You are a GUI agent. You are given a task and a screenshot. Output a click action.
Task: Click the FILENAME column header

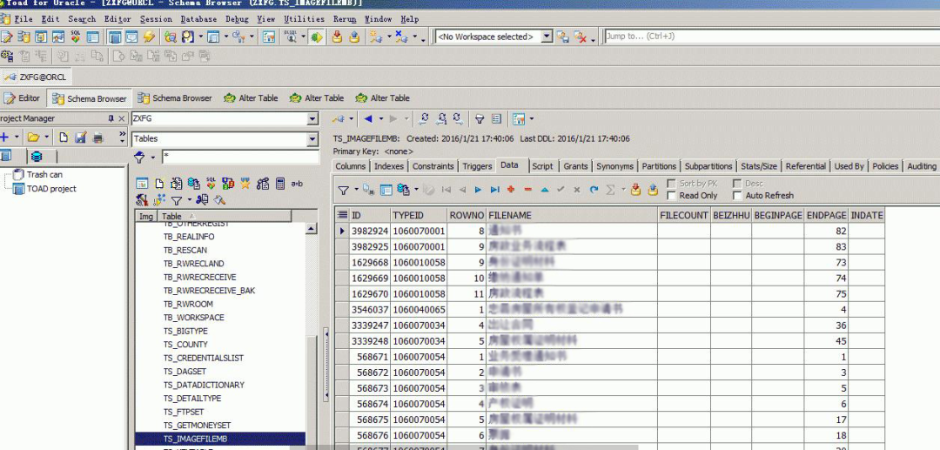(x=510, y=215)
